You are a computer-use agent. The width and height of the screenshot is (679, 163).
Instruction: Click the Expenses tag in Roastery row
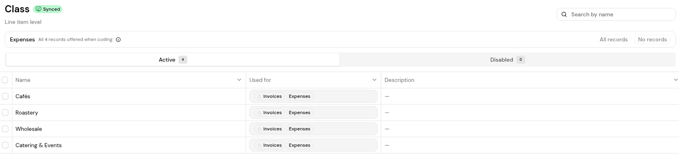(300, 112)
